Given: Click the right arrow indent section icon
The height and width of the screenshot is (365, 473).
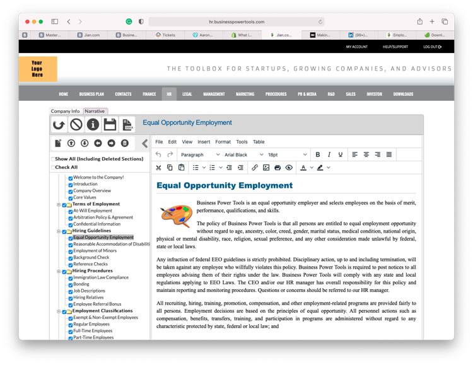Looking at the screenshot, I should 111,143.
